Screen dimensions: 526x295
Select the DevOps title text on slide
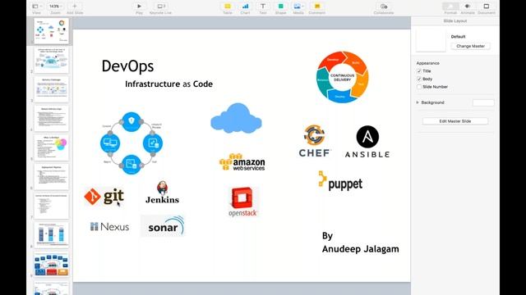click(128, 66)
